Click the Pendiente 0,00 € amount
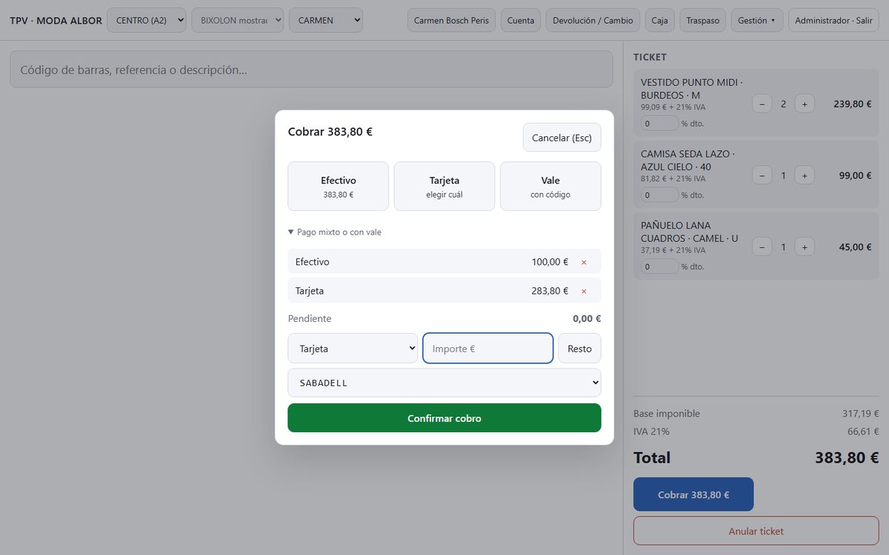889x555 pixels. pyautogui.click(x=587, y=319)
